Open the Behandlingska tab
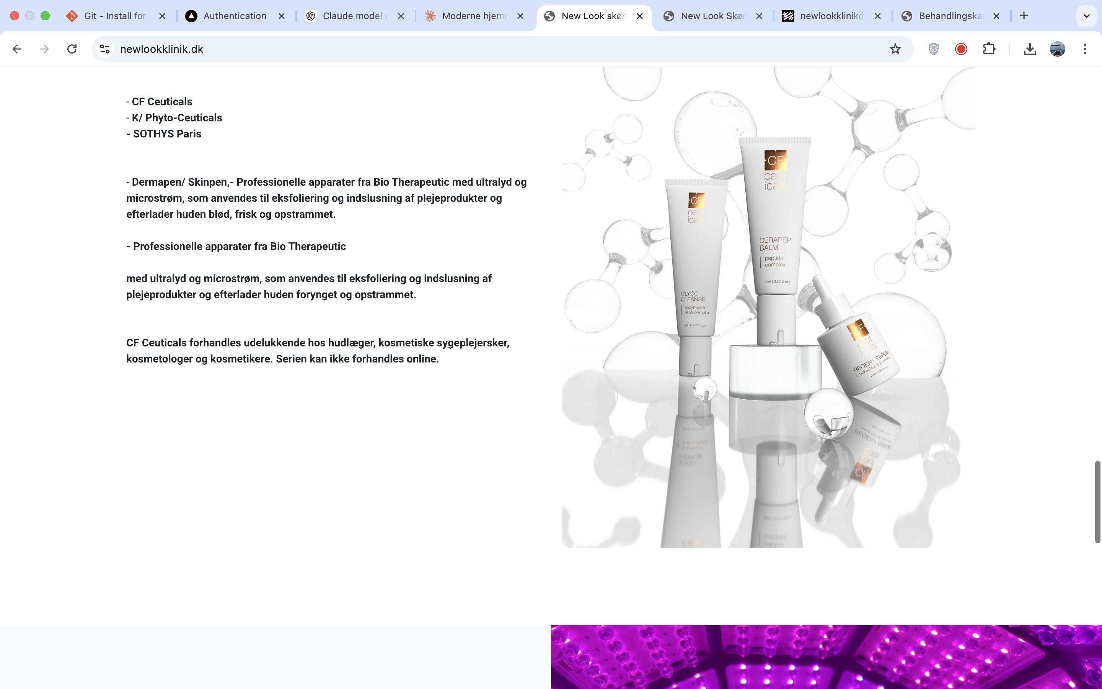Viewport: 1102px width, 689px height. click(x=949, y=16)
